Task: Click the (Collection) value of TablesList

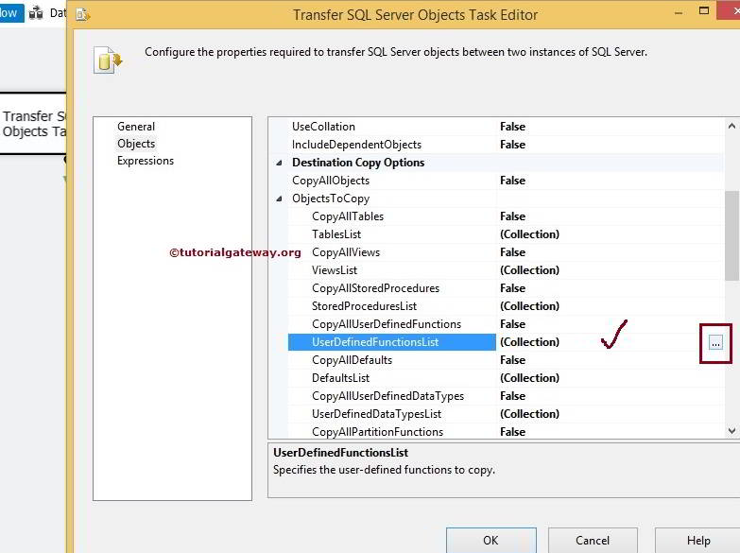Action: (x=529, y=234)
